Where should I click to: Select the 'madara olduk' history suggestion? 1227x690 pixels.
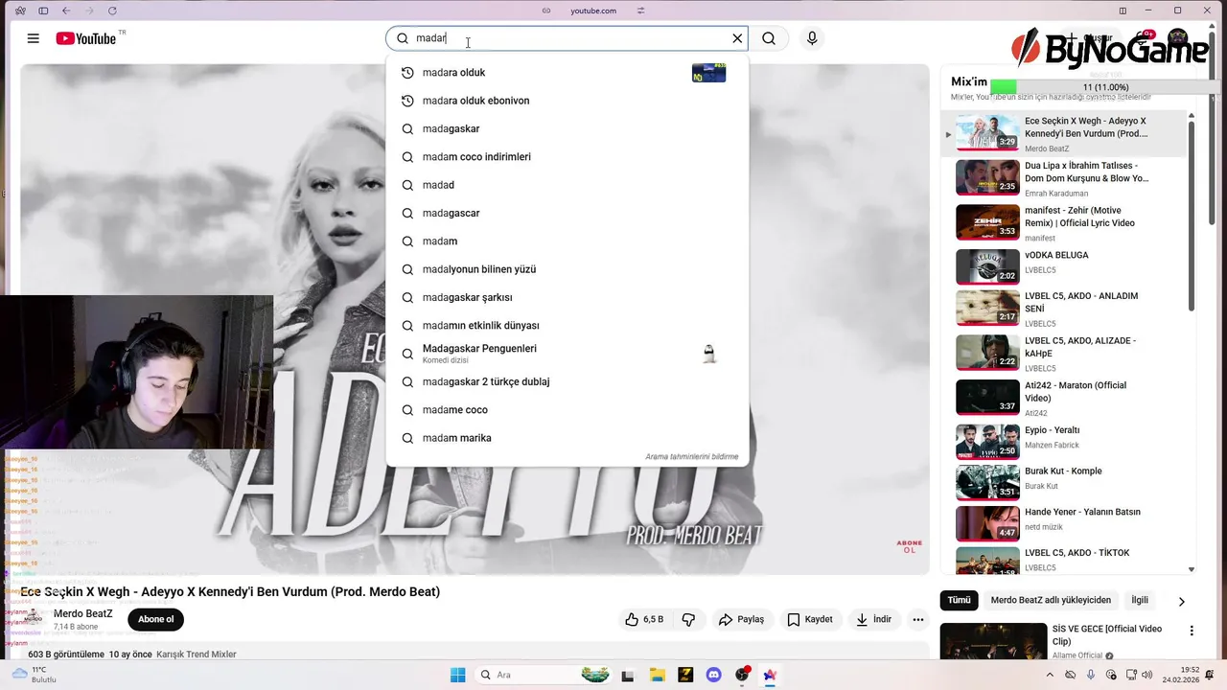coord(567,73)
